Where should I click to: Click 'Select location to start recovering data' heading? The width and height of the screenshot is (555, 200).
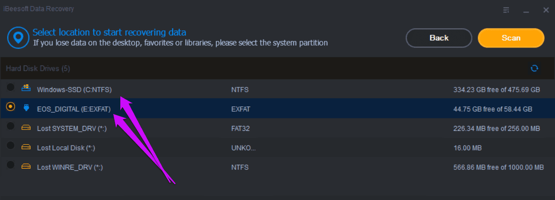click(109, 32)
